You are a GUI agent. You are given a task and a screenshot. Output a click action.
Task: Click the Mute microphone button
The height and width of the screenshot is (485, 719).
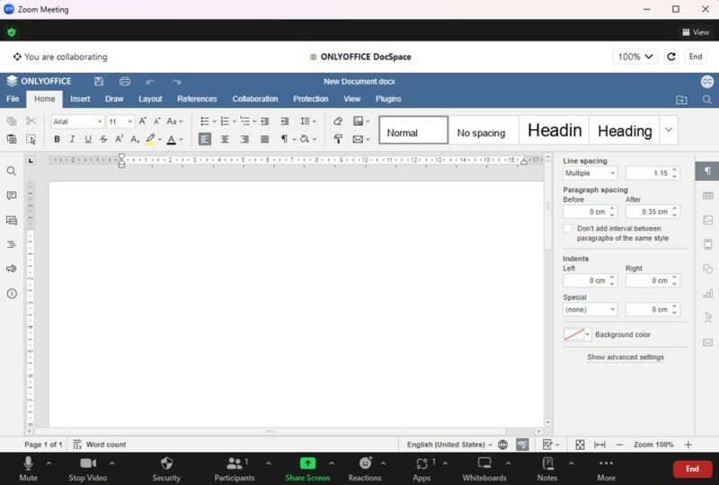28,469
